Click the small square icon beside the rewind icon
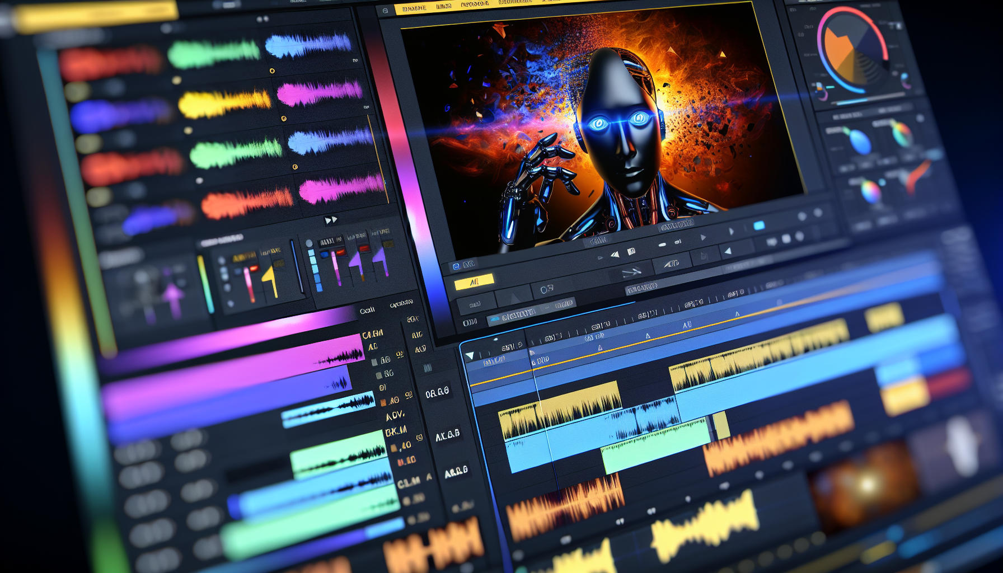This screenshot has width=1003, height=573. [631, 251]
